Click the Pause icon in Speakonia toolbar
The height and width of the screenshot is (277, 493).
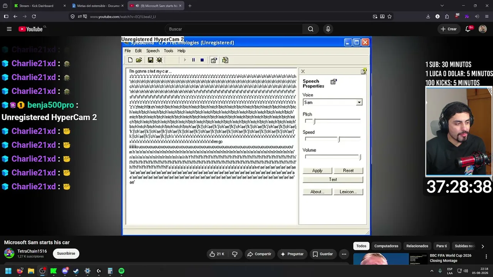click(193, 60)
